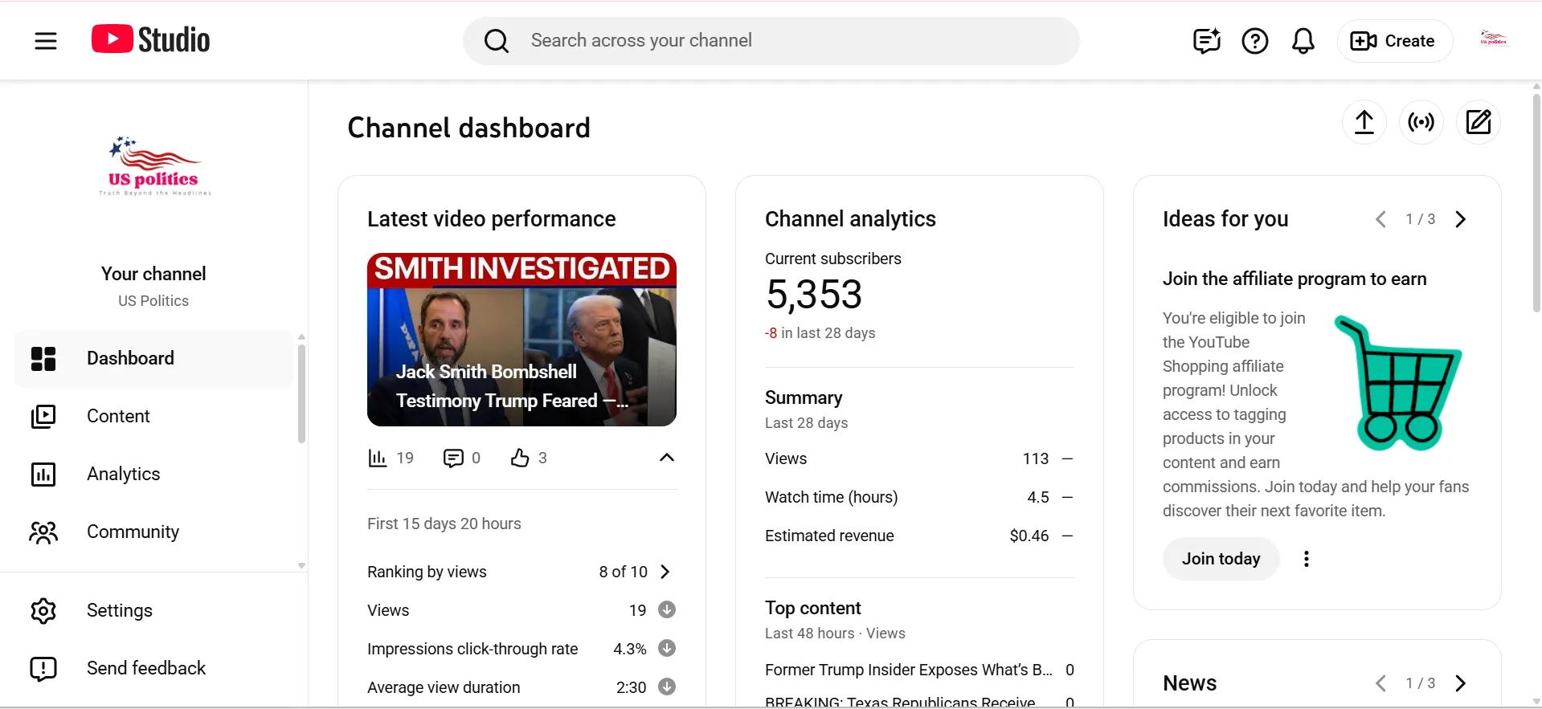
Task: Click the Latest video performance heading
Action: (x=491, y=218)
